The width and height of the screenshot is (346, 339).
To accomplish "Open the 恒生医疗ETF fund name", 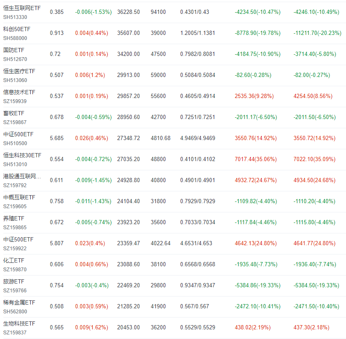I will 19,71.
